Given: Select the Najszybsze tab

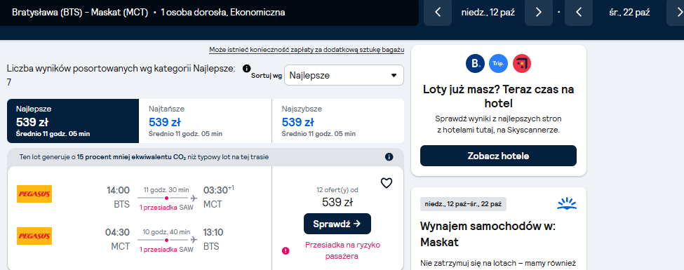Looking at the screenshot, I should pyautogui.click(x=337, y=121).
